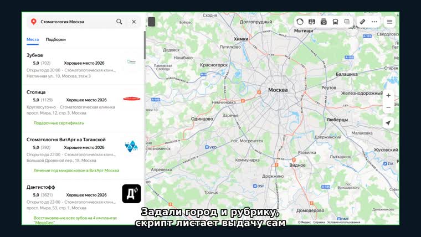The height and width of the screenshot is (237, 421).
Task: Click the Балашиха label on the map
Action: coord(346,74)
